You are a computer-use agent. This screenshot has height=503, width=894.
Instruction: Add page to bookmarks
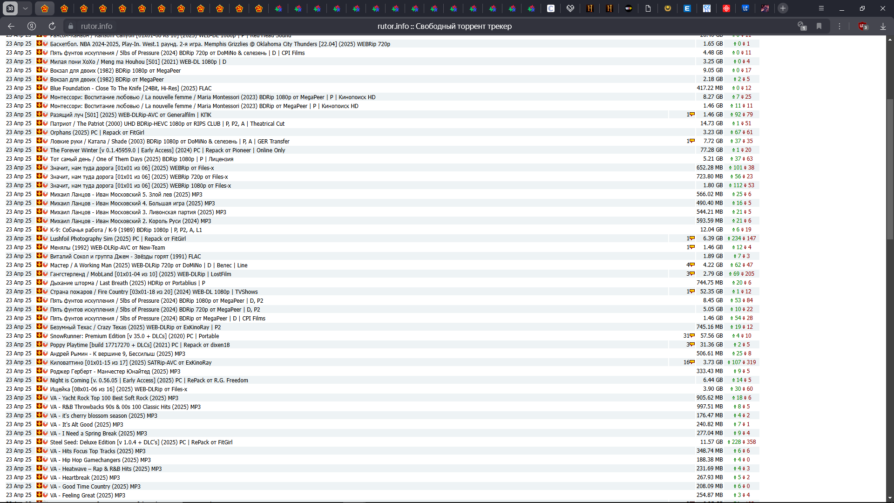(x=819, y=26)
